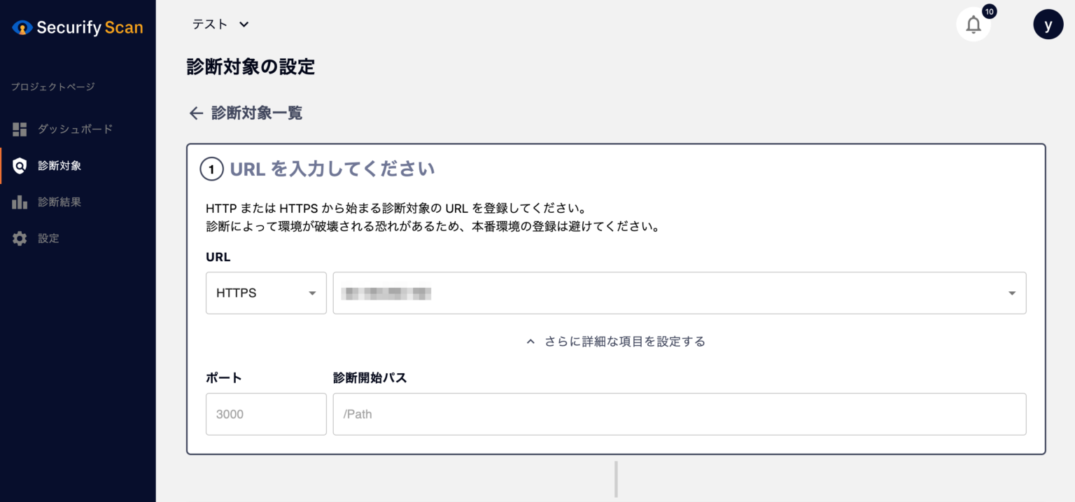Open the 設定 gear icon
Image resolution: width=1075 pixels, height=502 pixels.
pyautogui.click(x=19, y=238)
